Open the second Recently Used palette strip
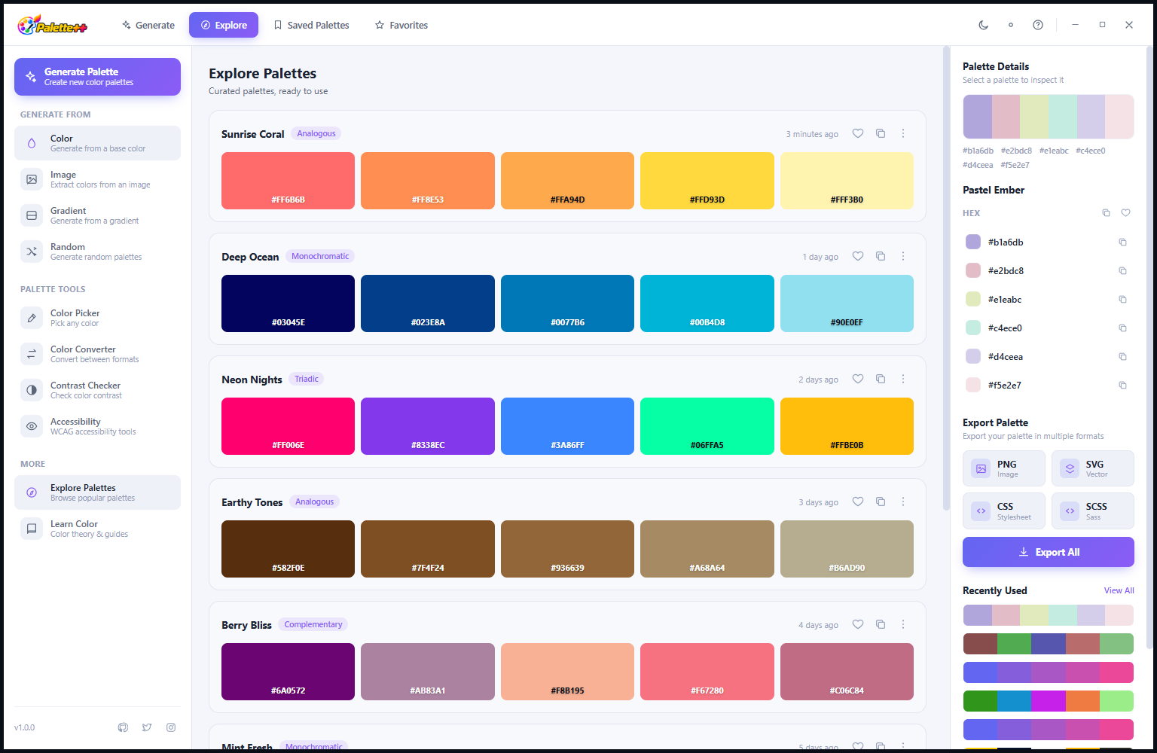 1048,644
